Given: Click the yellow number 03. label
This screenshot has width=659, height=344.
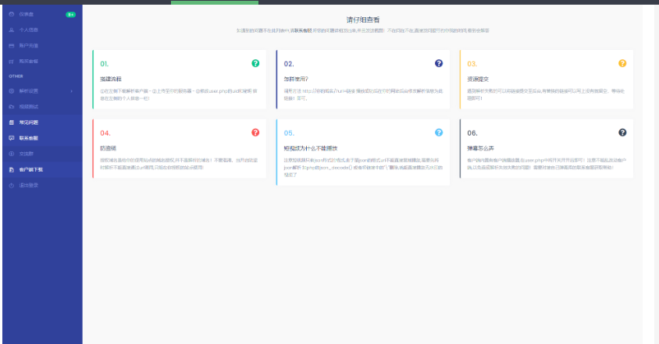Looking at the screenshot, I should pos(472,64).
